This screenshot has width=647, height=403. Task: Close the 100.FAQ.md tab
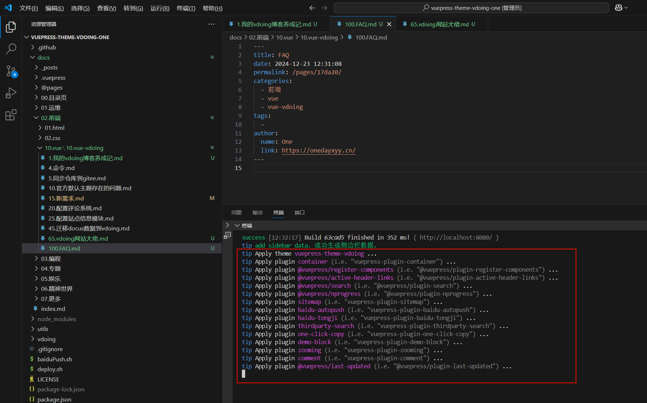389,24
